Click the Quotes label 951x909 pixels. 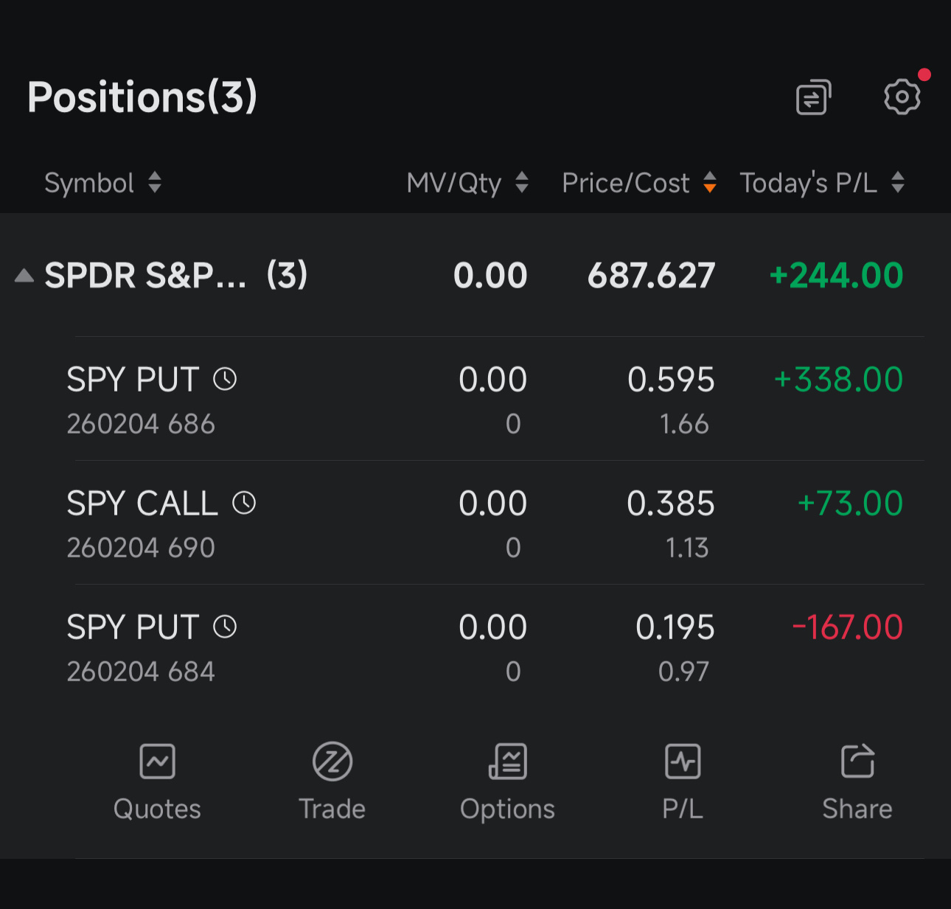(x=157, y=809)
